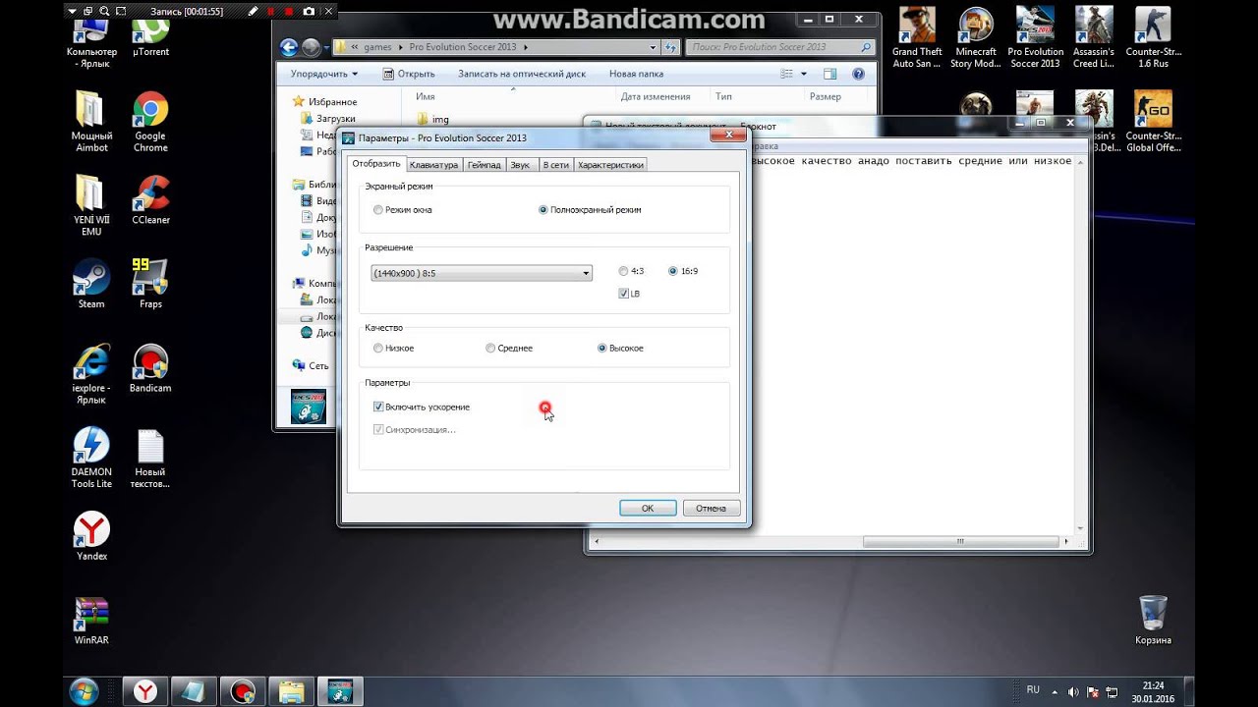This screenshot has width=1258, height=707.
Task: Open Google Chrome desktop icon
Action: (150, 122)
